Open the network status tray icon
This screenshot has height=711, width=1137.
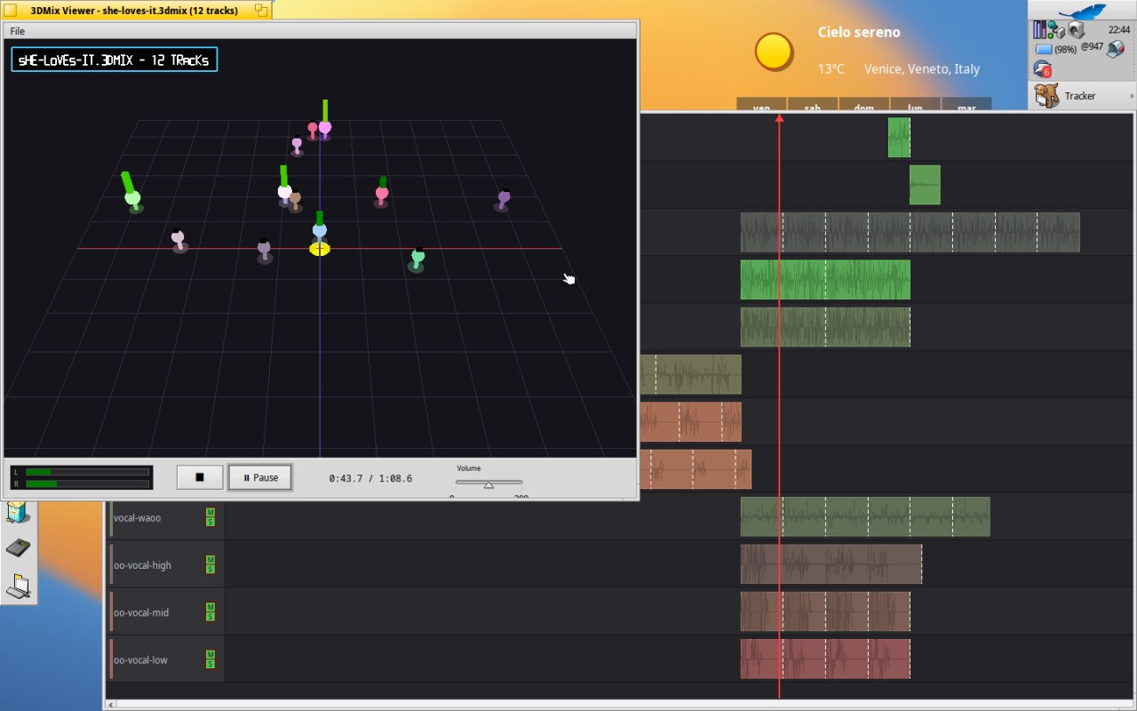pyautogui.click(x=1056, y=31)
